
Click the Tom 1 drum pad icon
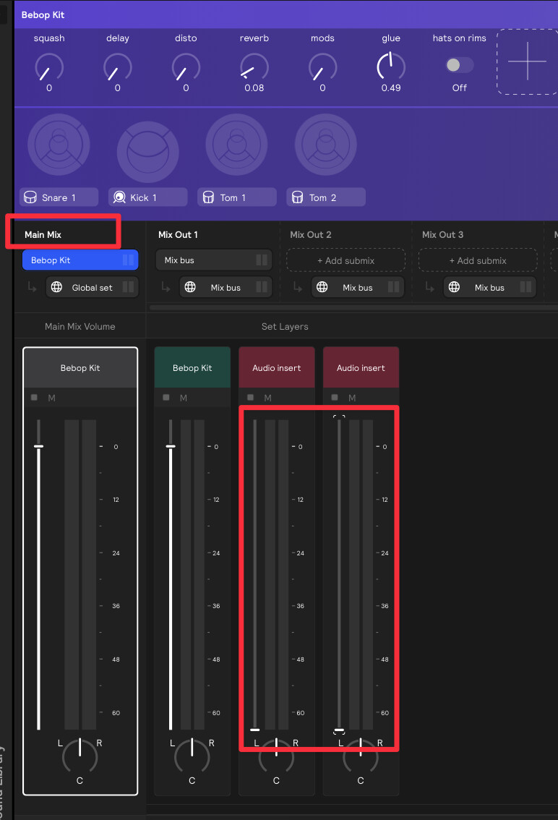236,145
